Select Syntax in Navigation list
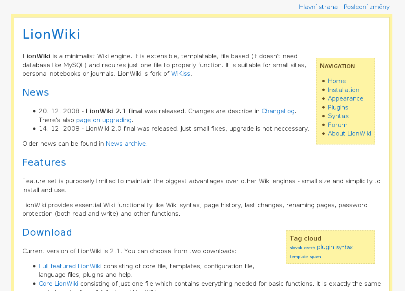 point(338,116)
